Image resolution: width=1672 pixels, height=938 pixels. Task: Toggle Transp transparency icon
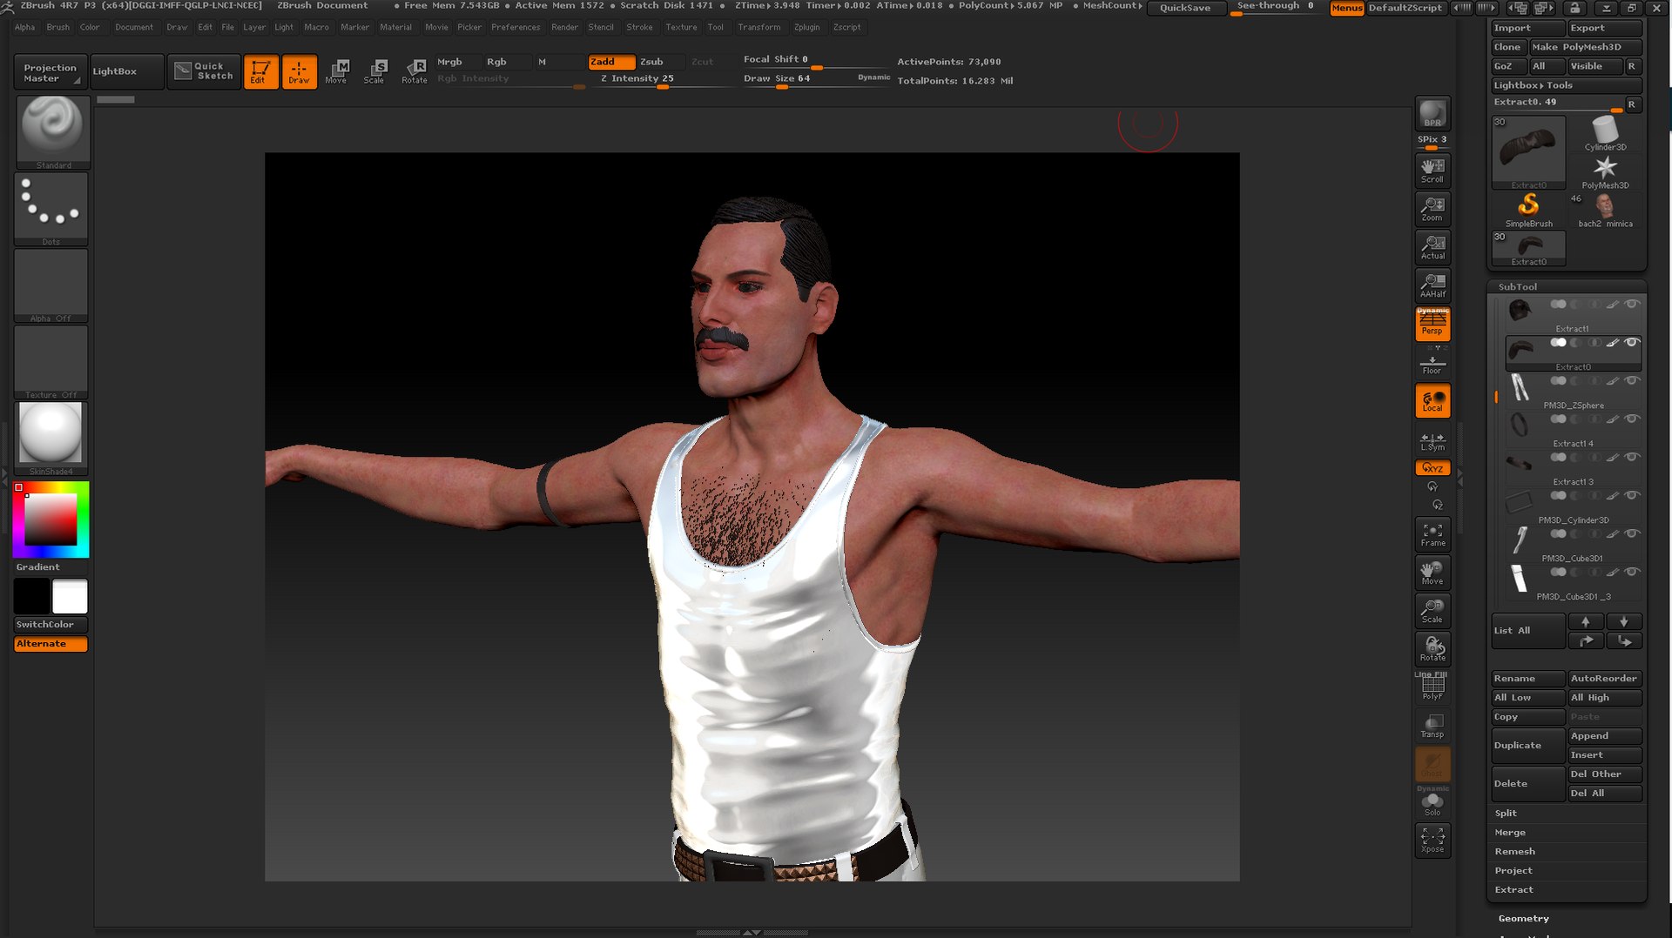1433,725
